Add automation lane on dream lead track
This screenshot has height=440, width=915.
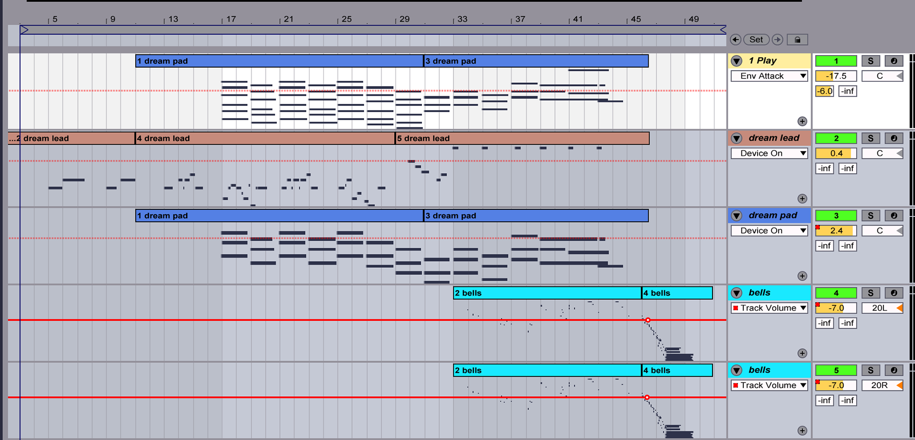click(x=803, y=198)
